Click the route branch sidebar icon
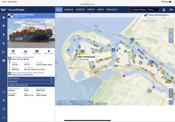The width and height of the screenshot is (175, 122). (4, 52)
